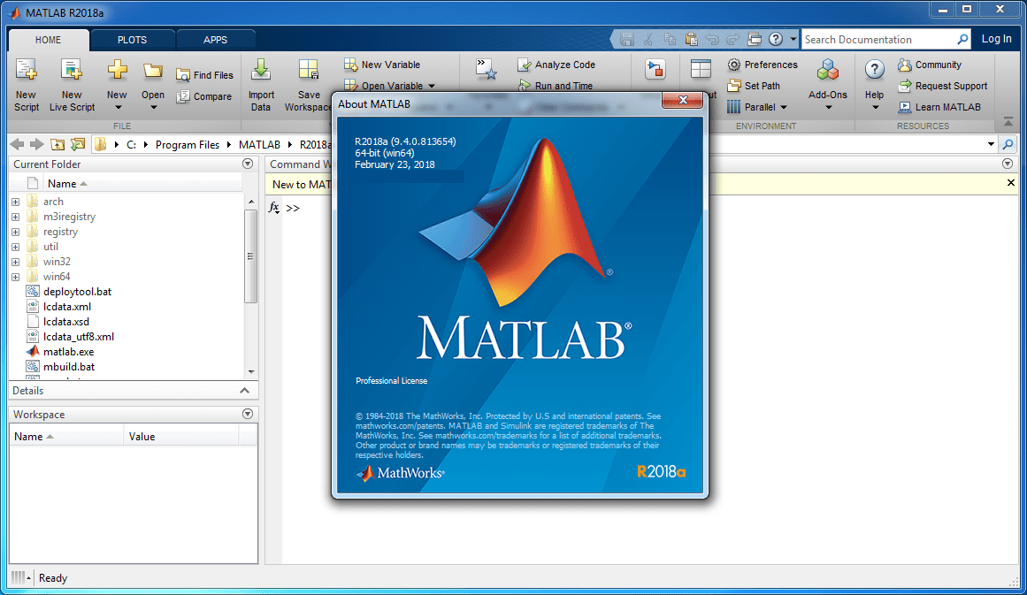Select matlab.exe file

click(68, 352)
